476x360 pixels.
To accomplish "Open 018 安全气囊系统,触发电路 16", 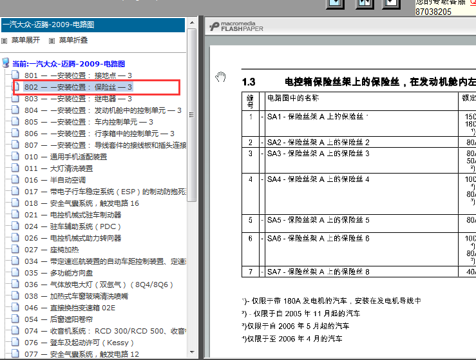I will tap(82, 203).
